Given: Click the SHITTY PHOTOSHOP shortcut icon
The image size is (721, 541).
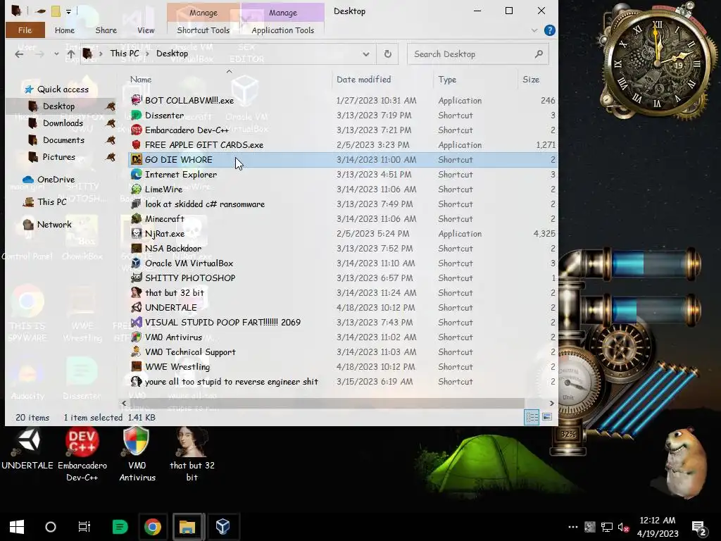Looking at the screenshot, I should pyautogui.click(x=136, y=278).
